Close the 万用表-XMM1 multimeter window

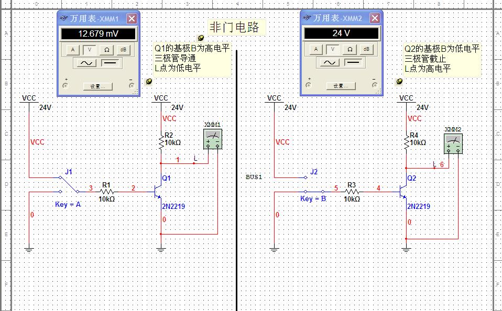(132, 19)
